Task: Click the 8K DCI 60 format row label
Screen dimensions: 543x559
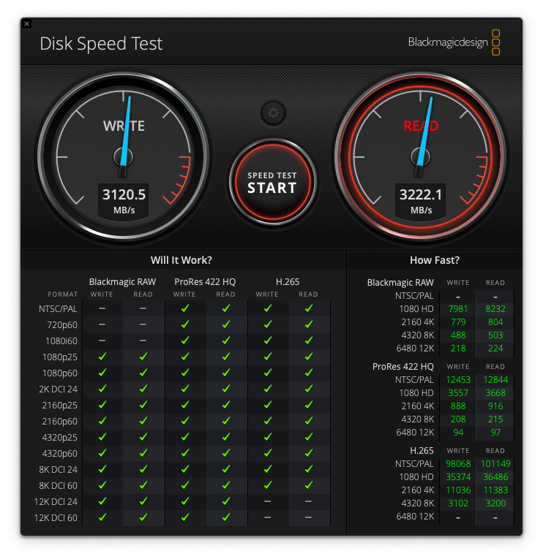Action: pyautogui.click(x=59, y=485)
